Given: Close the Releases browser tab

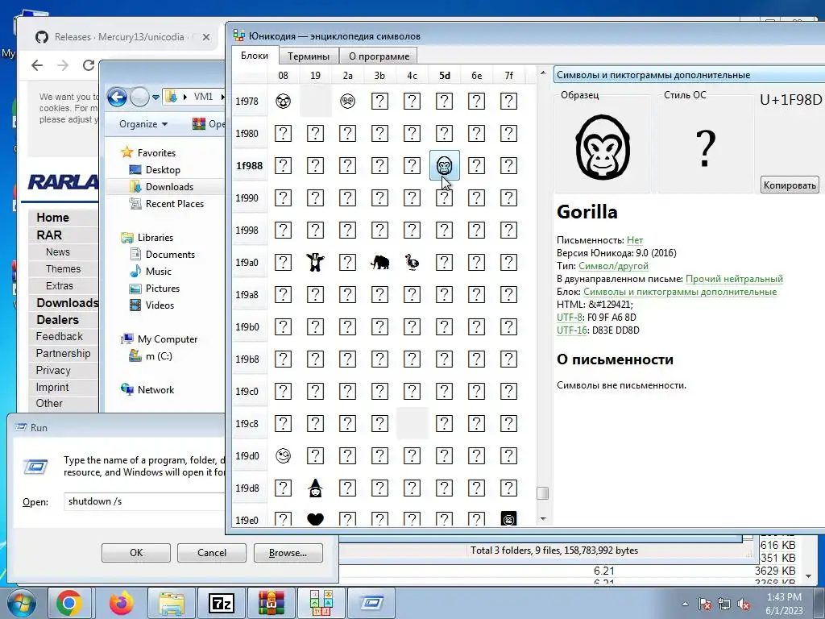Looking at the screenshot, I should 206,37.
